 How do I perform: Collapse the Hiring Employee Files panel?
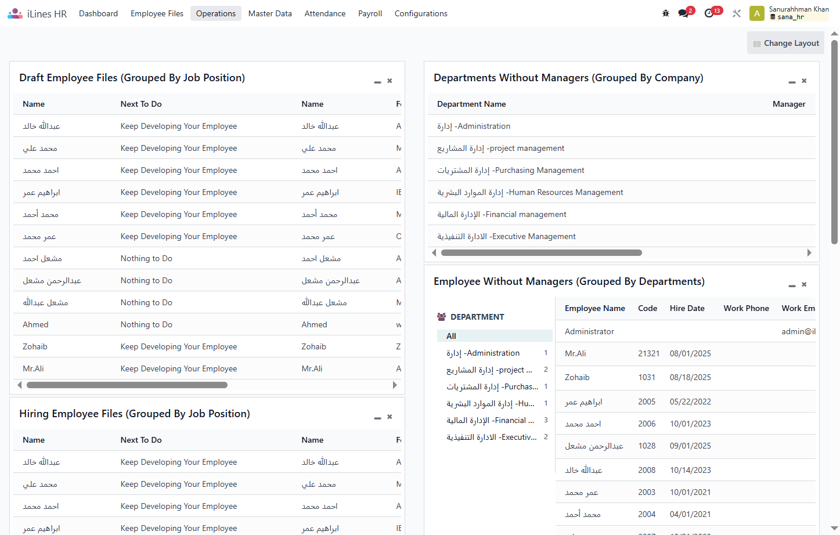[377, 418]
